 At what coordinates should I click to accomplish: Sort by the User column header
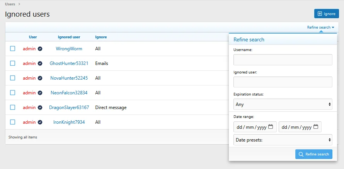(33, 37)
